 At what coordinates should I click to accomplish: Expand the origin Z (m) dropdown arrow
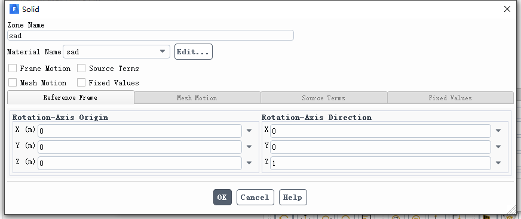pos(249,162)
